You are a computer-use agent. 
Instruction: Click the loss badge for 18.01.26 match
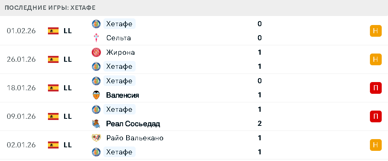point(375,88)
